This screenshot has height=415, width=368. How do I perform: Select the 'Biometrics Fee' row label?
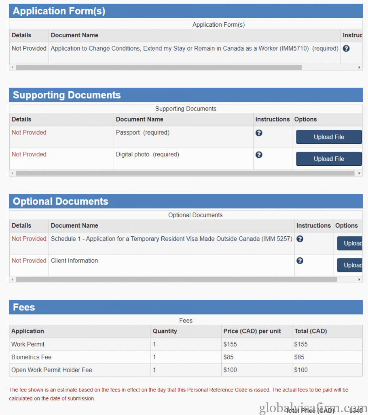31,357
